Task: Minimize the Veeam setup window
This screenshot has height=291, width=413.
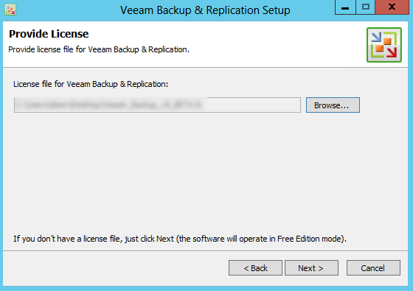Action: point(345,7)
